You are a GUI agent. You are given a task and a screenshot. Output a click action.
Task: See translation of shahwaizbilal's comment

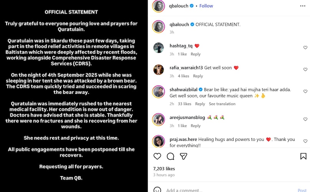tap(222, 104)
